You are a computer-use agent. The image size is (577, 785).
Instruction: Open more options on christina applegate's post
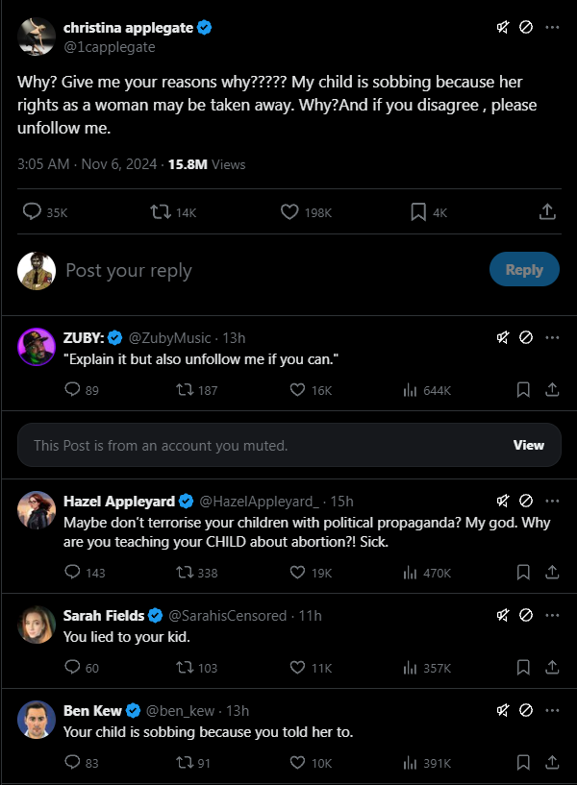coord(552,27)
